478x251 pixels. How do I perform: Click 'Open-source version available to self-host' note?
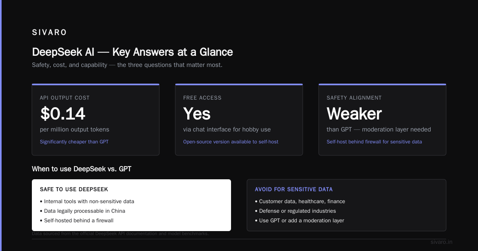(x=231, y=142)
